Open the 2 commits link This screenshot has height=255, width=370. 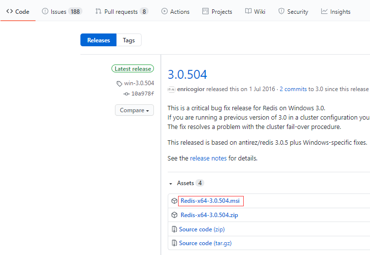tap(294, 89)
